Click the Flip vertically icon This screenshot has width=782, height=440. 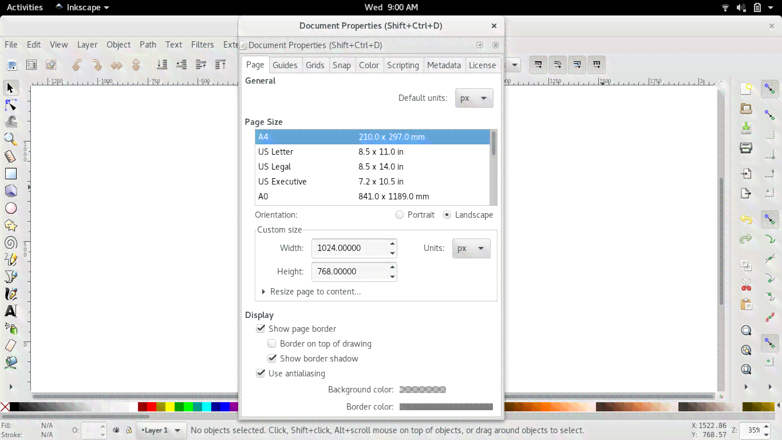136,65
